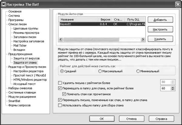Image resolution: width=182 pixels, height=125 pixels.
Task: Select Программы in the tree
Action: (x=16, y=20)
